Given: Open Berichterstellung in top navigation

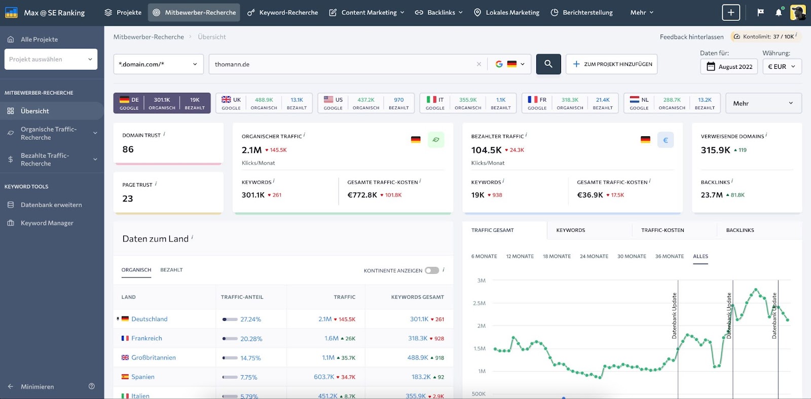Looking at the screenshot, I should tap(582, 13).
